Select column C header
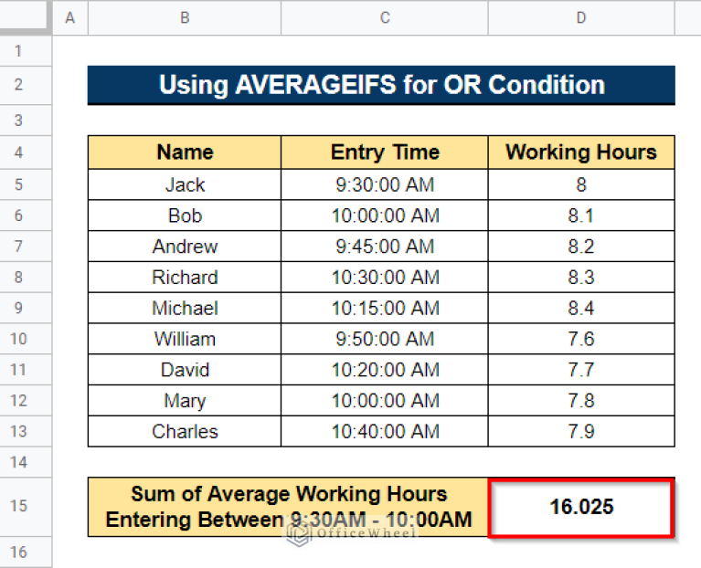 tap(385, 17)
